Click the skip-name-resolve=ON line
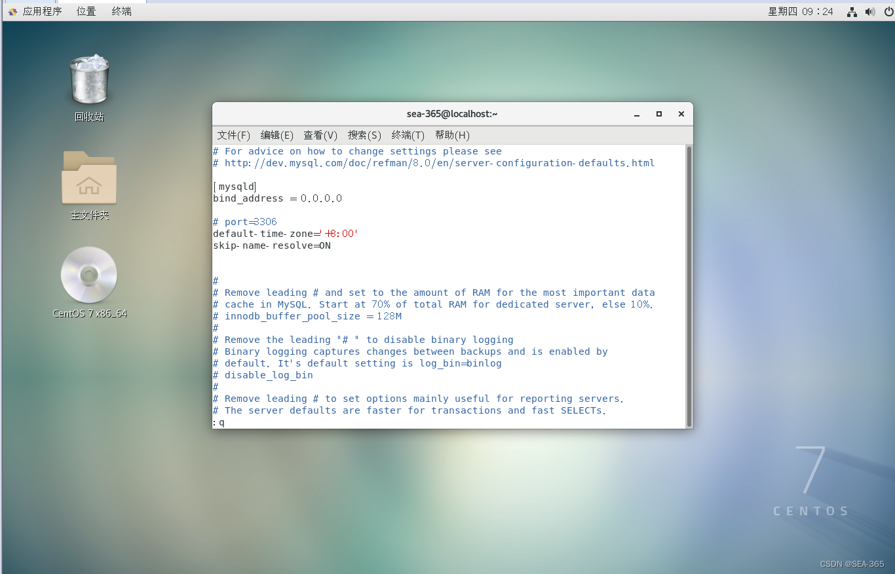 272,245
